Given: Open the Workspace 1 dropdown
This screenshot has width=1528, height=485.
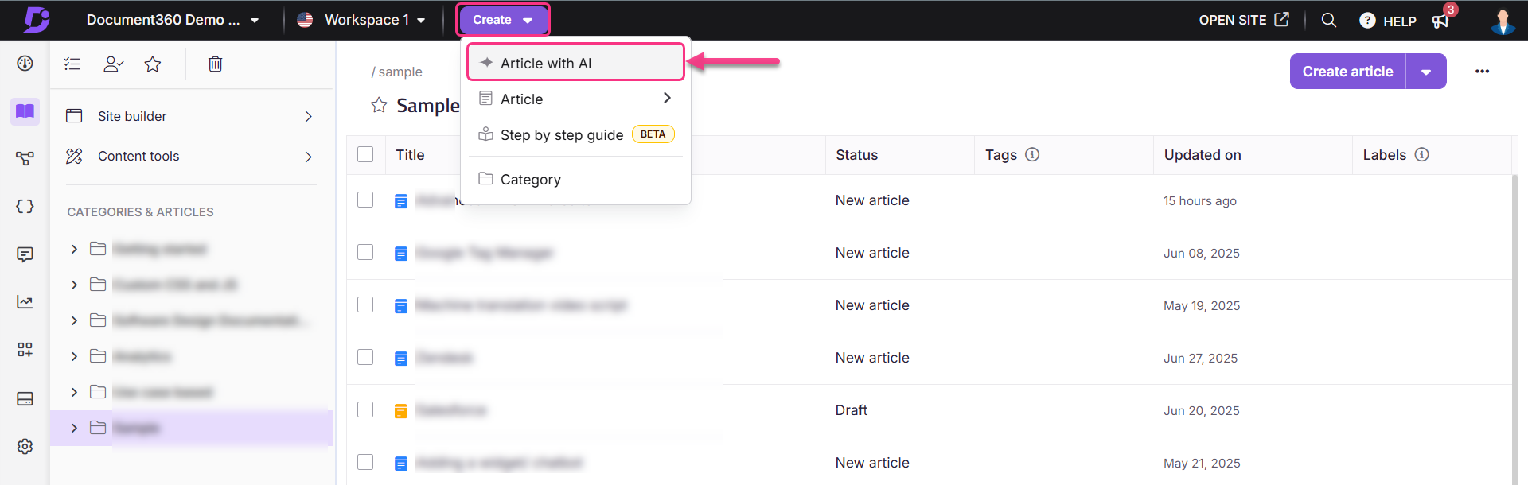Looking at the screenshot, I should [x=361, y=20].
